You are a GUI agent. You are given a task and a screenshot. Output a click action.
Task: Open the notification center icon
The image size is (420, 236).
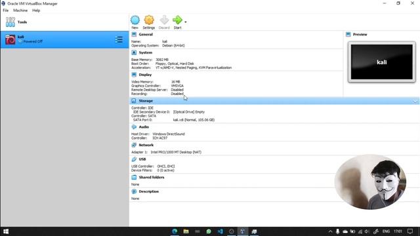pos(410,231)
